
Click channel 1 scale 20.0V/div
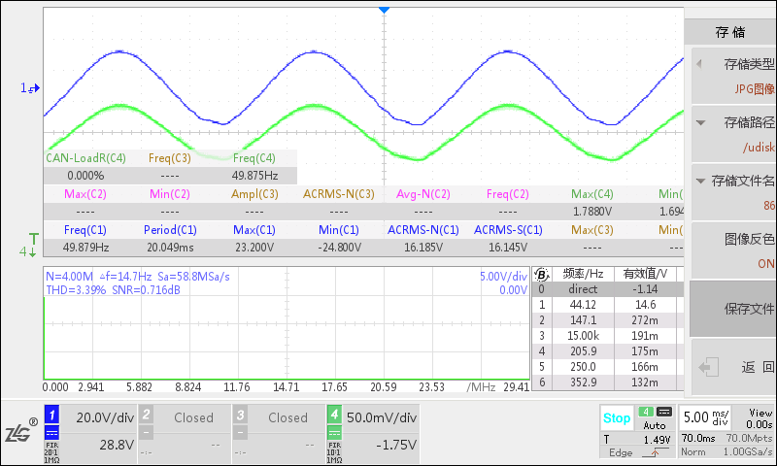[105, 418]
